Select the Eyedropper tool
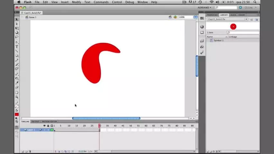This screenshot has height=154, width=274. [x=17, y=83]
